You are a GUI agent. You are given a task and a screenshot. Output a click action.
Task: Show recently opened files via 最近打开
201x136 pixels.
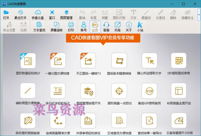click(x=20, y=15)
